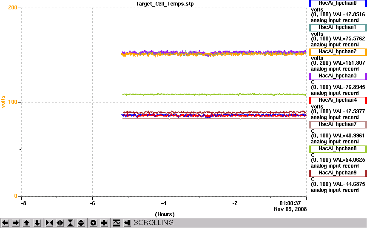Select the HacAi_hpchan0 curve legend
Image resolution: width=367 pixels, height=228 pixels.
338,3
